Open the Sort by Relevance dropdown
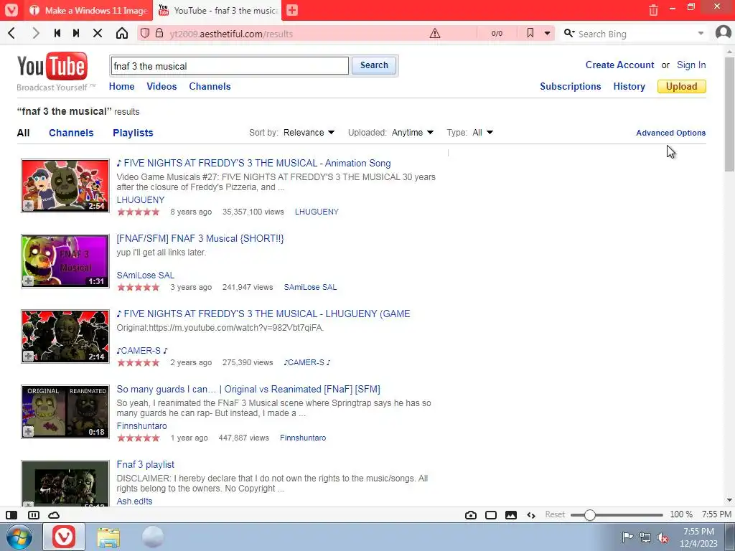The width and height of the screenshot is (735, 551). 309,133
